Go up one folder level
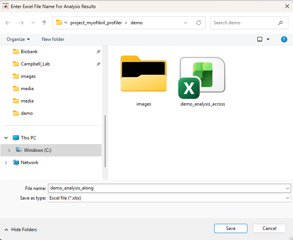 [44, 23]
